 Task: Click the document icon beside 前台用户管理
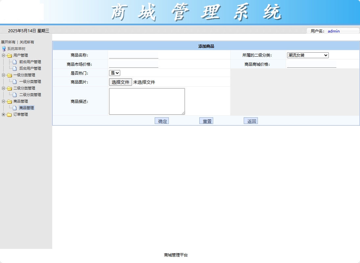pos(14,62)
